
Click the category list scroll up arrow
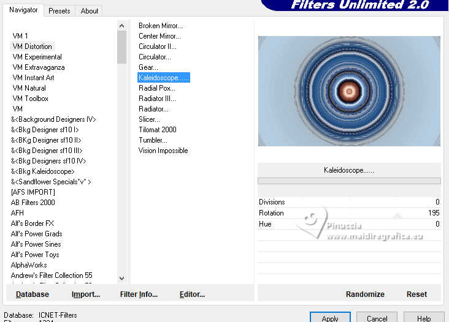click(x=121, y=26)
